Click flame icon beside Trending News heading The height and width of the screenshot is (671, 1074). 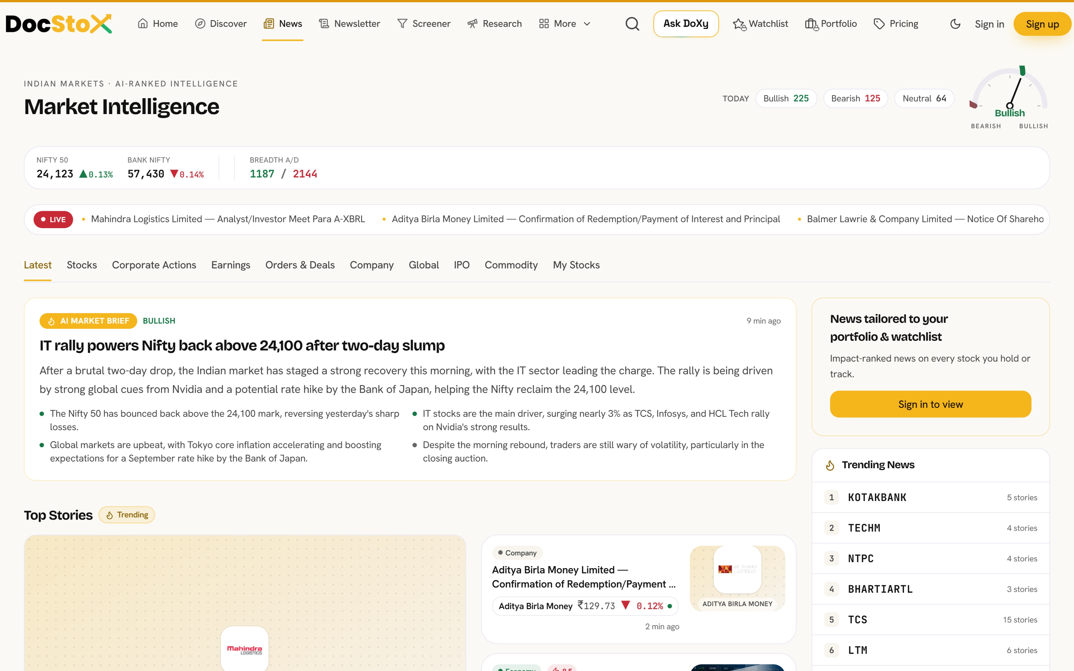[x=830, y=465]
